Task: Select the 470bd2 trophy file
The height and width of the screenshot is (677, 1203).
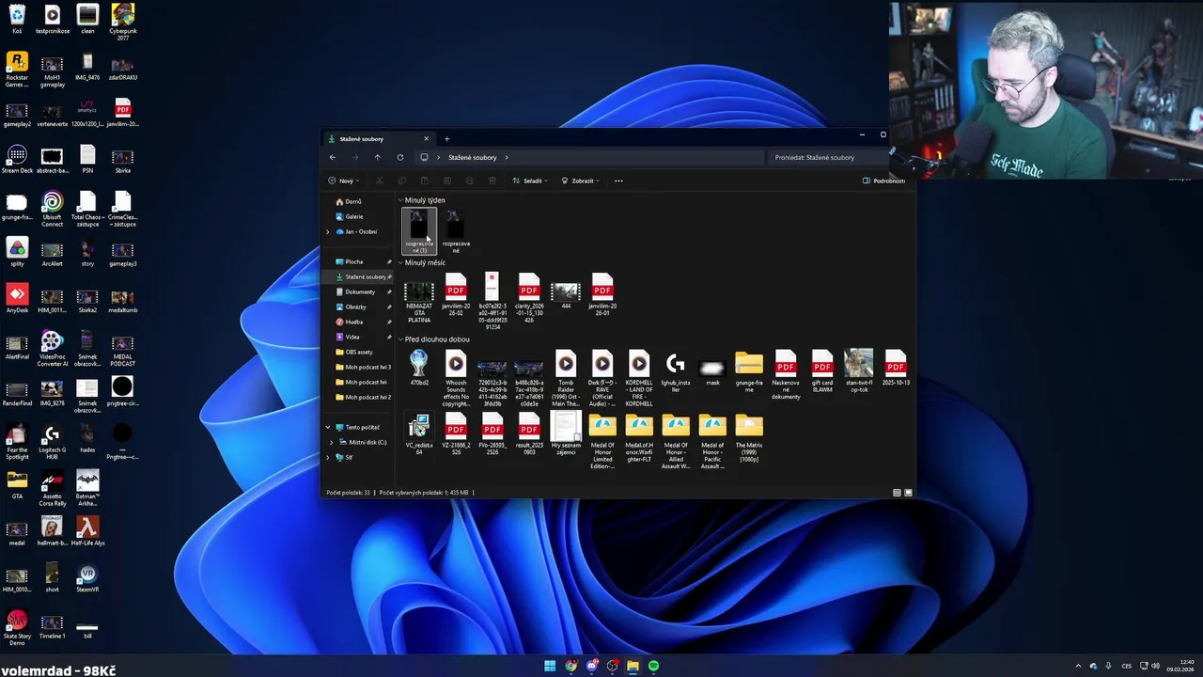Action: [419, 369]
